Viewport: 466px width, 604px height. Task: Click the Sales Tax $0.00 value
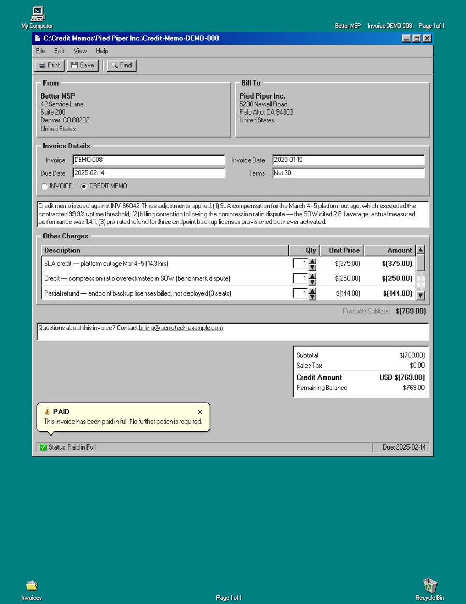[x=417, y=366]
